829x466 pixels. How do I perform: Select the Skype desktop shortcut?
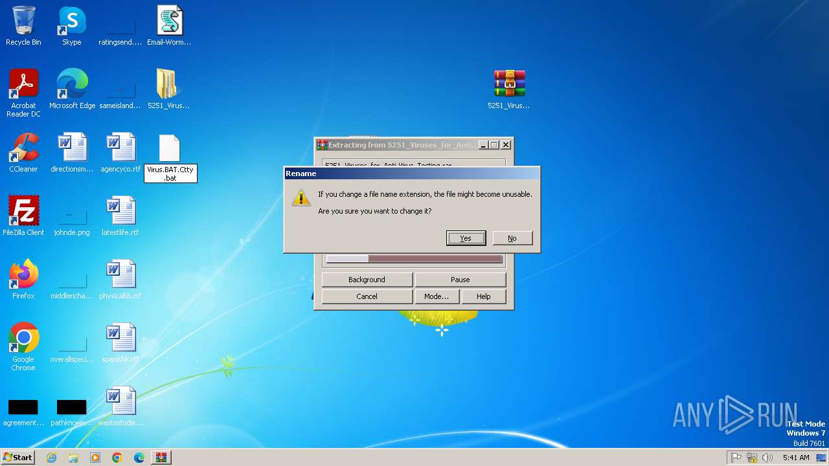coord(71,26)
